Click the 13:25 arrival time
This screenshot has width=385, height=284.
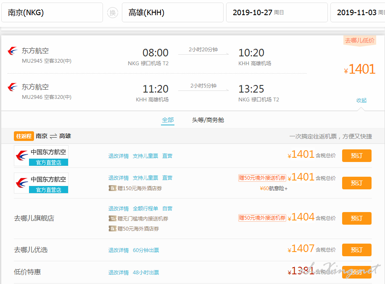tap(251, 89)
